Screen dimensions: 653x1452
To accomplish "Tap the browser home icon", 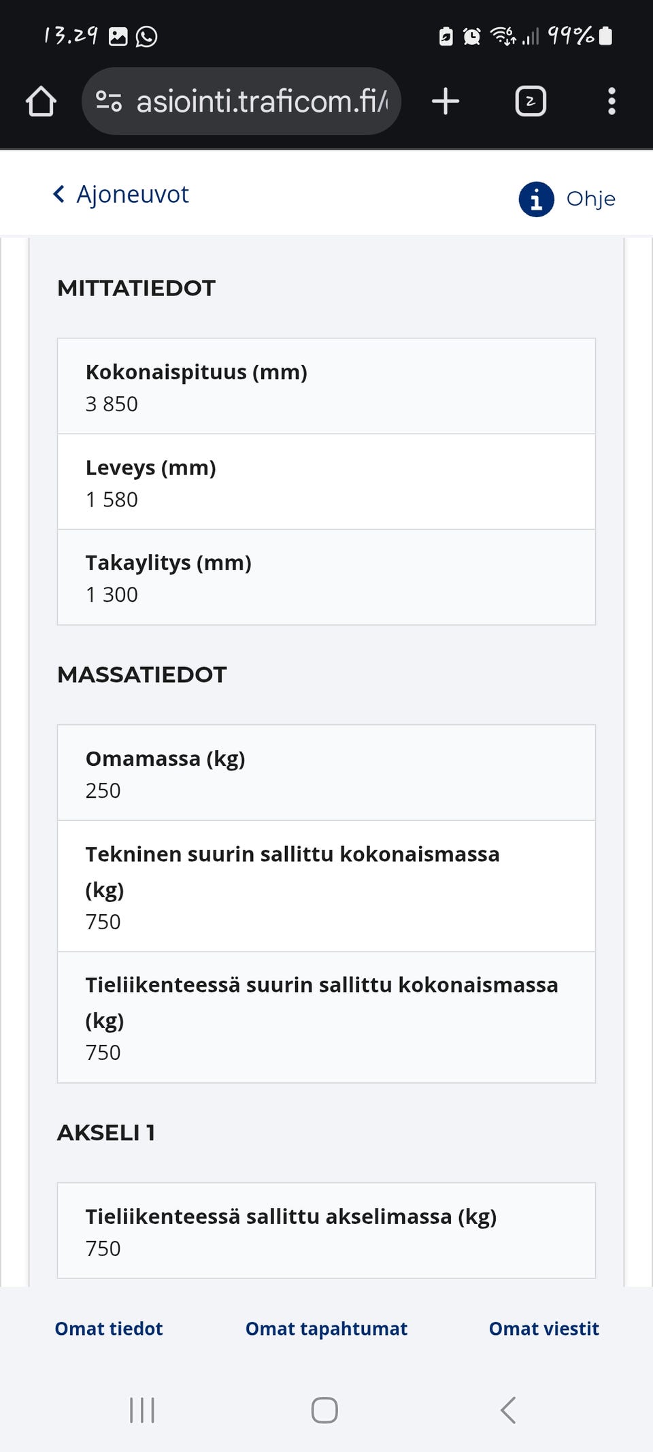I will [41, 101].
